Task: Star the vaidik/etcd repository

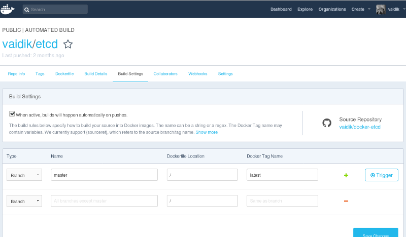Action: 68,44
